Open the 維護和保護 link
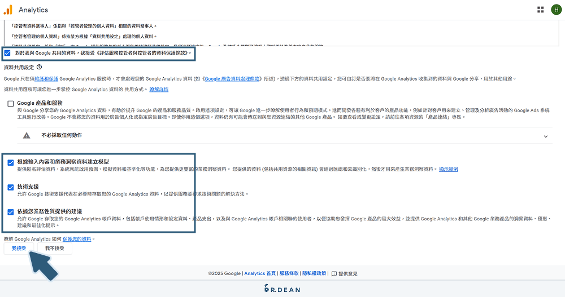 (46, 79)
